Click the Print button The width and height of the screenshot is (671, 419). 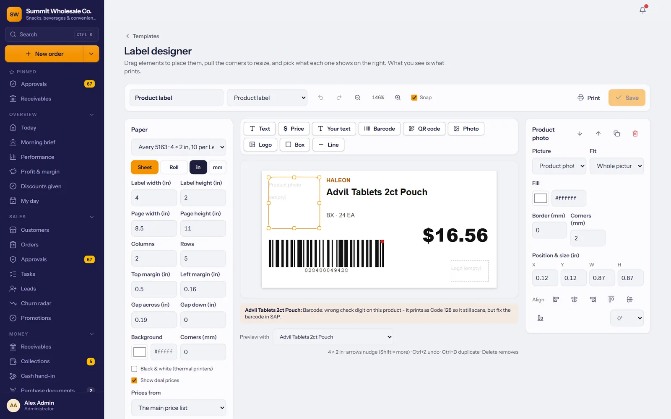[x=589, y=98]
